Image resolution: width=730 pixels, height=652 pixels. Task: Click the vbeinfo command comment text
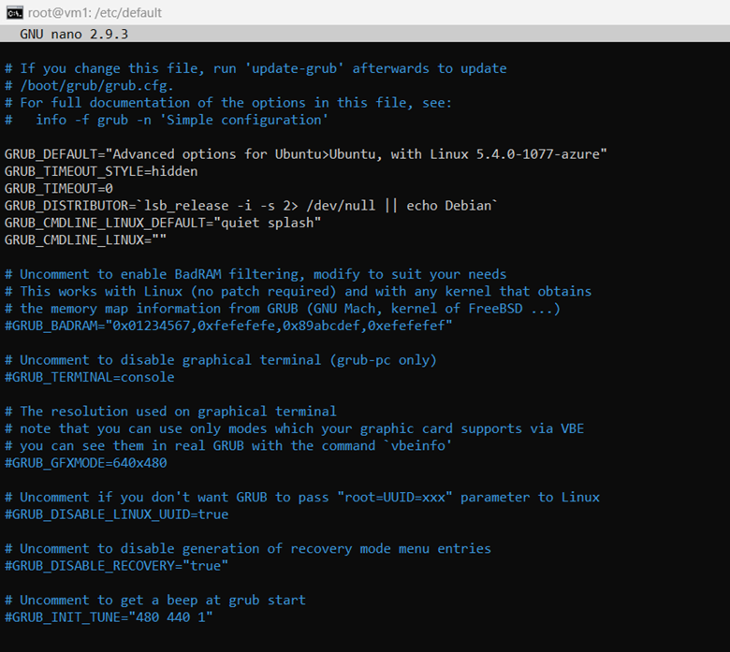(x=417, y=446)
